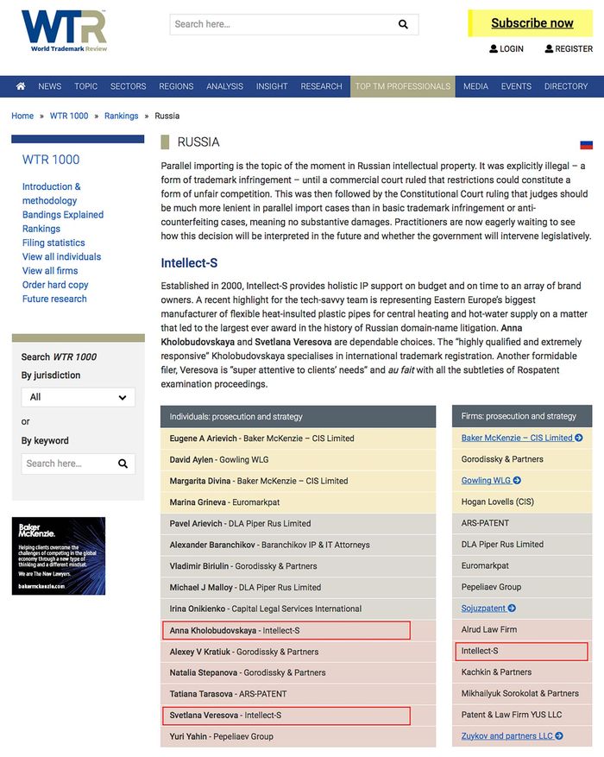Click the magnifier icon in top search bar

(403, 24)
